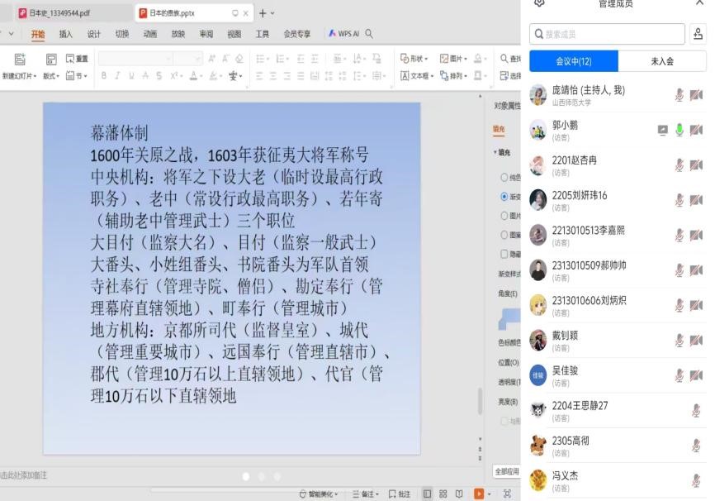Click the 搜索成员 search field
The height and width of the screenshot is (501, 715).
(x=607, y=34)
